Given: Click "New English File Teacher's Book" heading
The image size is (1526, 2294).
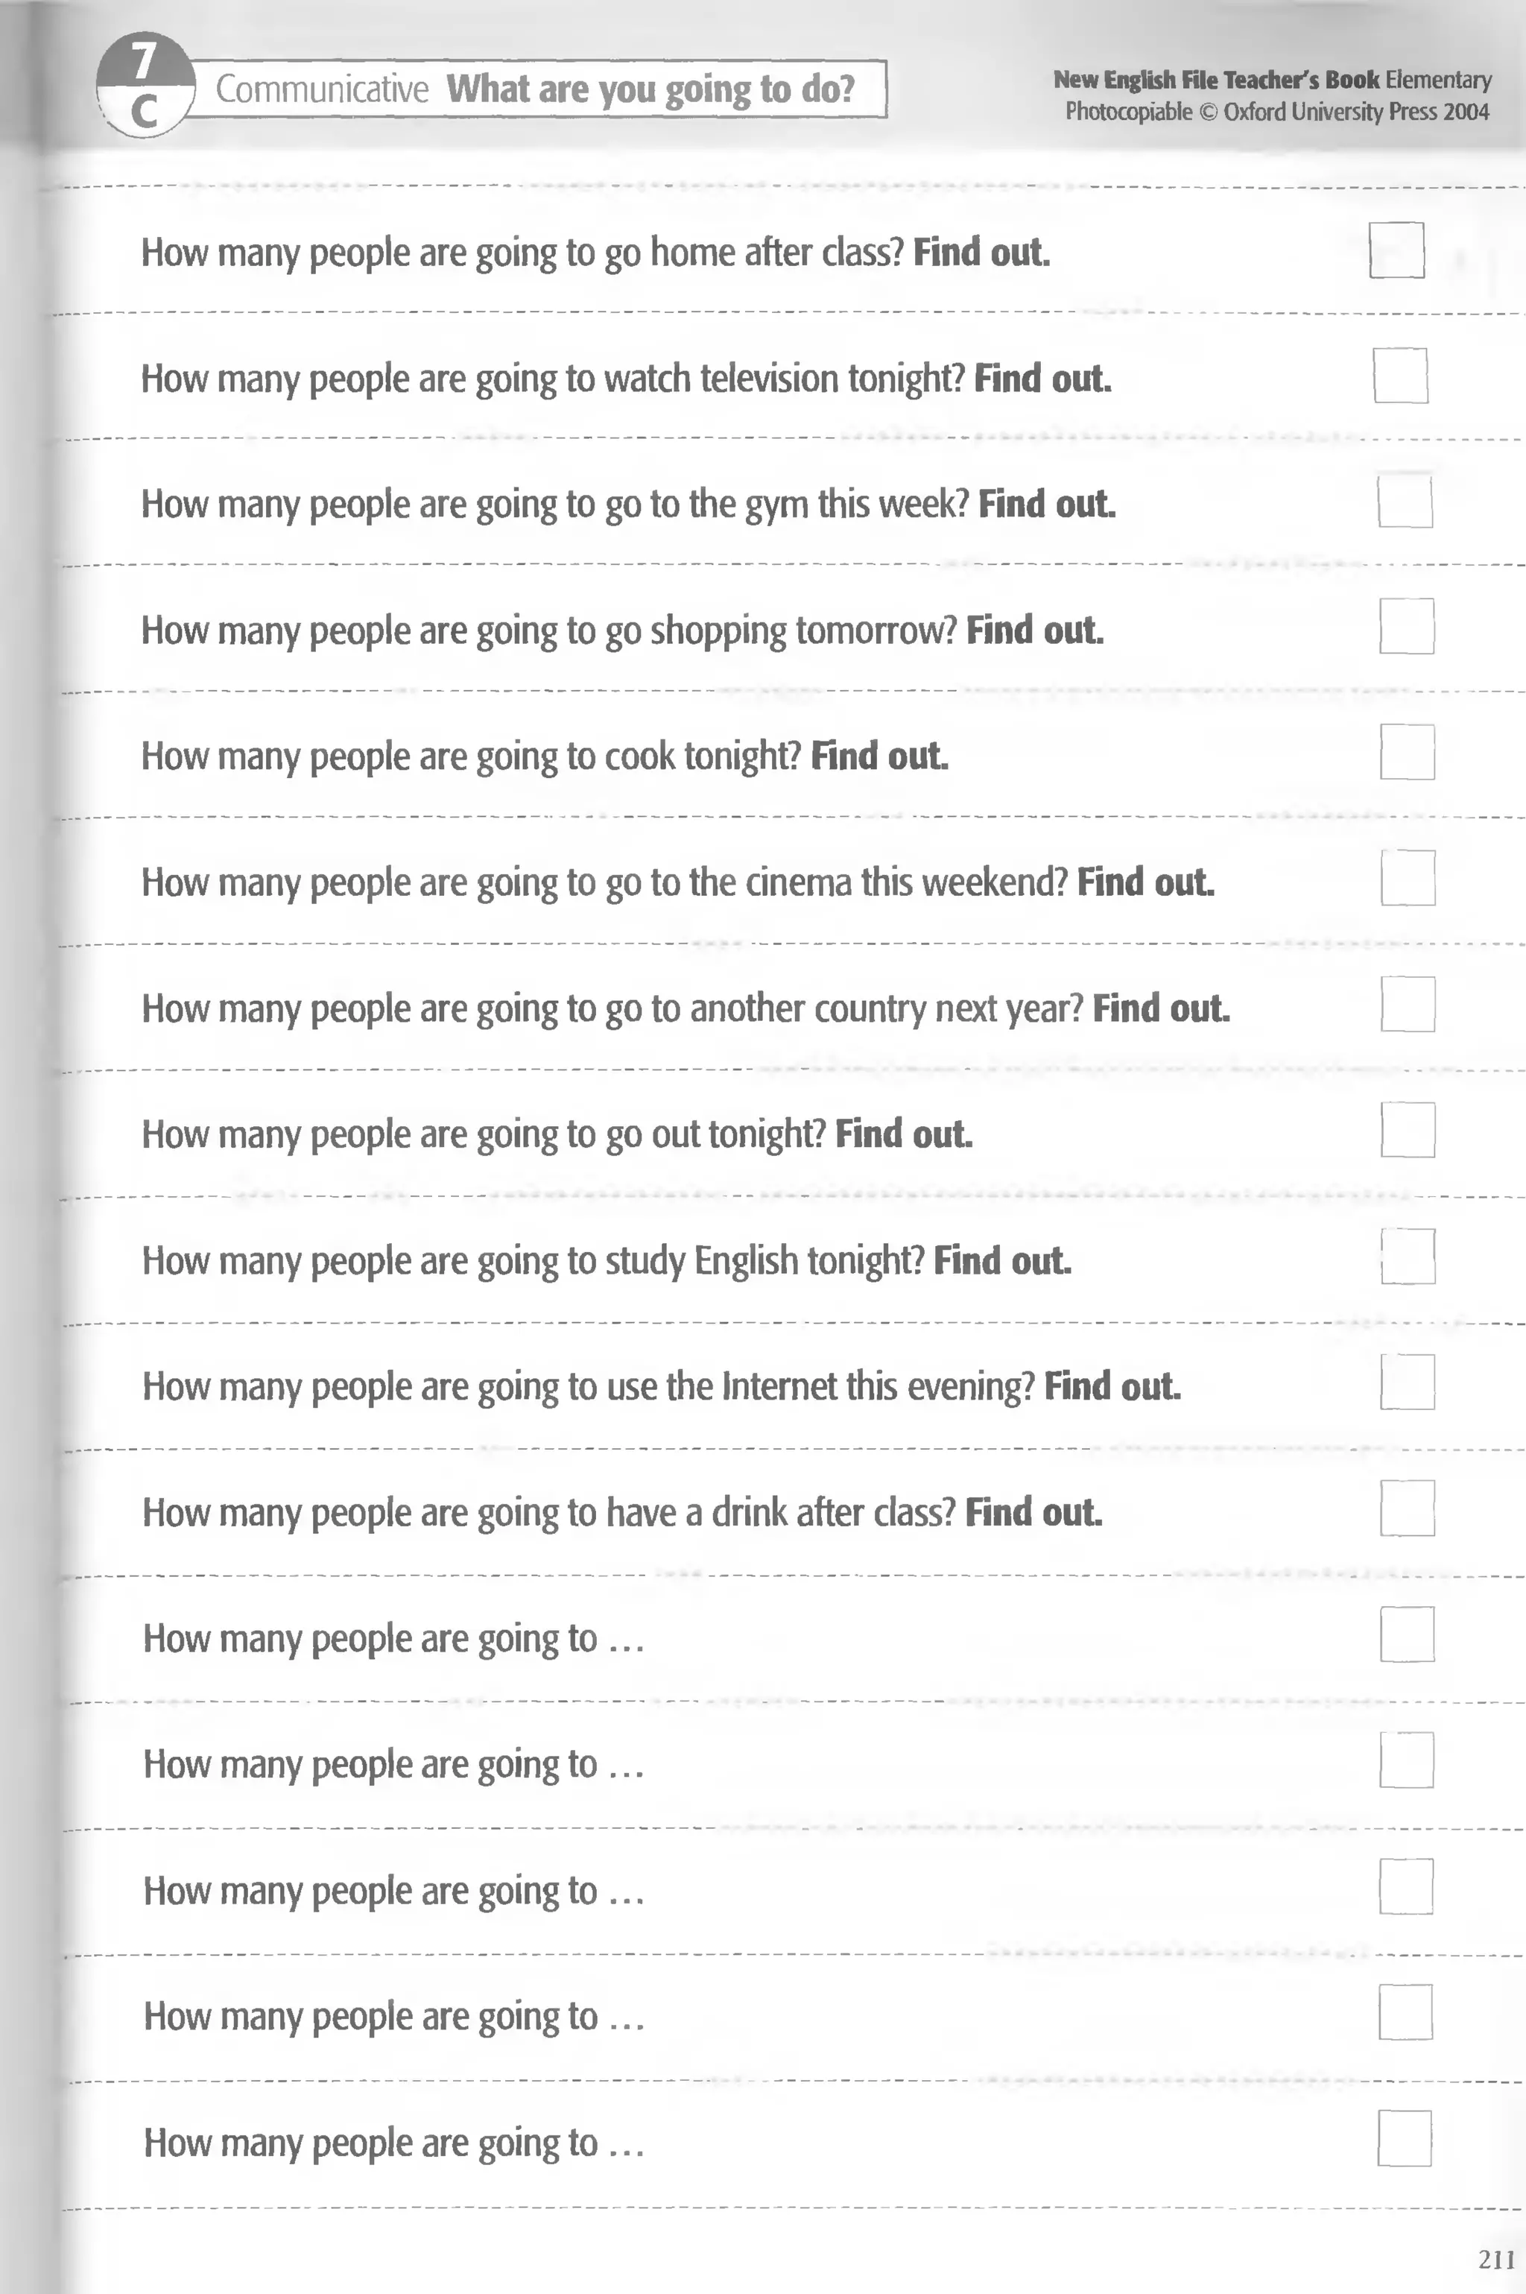Looking at the screenshot, I should pyautogui.click(x=1215, y=80).
